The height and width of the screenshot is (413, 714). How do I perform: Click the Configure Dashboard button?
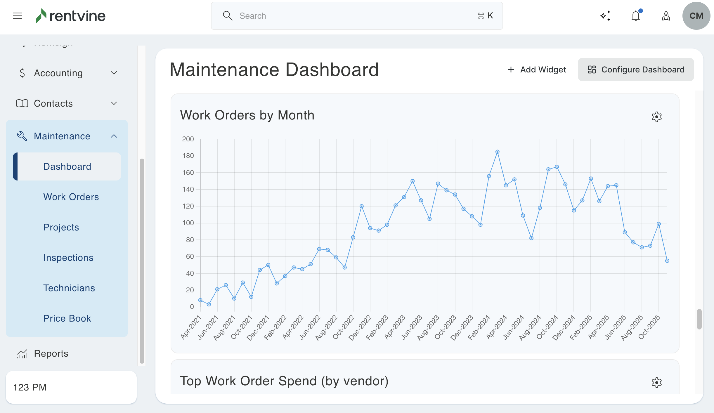click(x=636, y=70)
